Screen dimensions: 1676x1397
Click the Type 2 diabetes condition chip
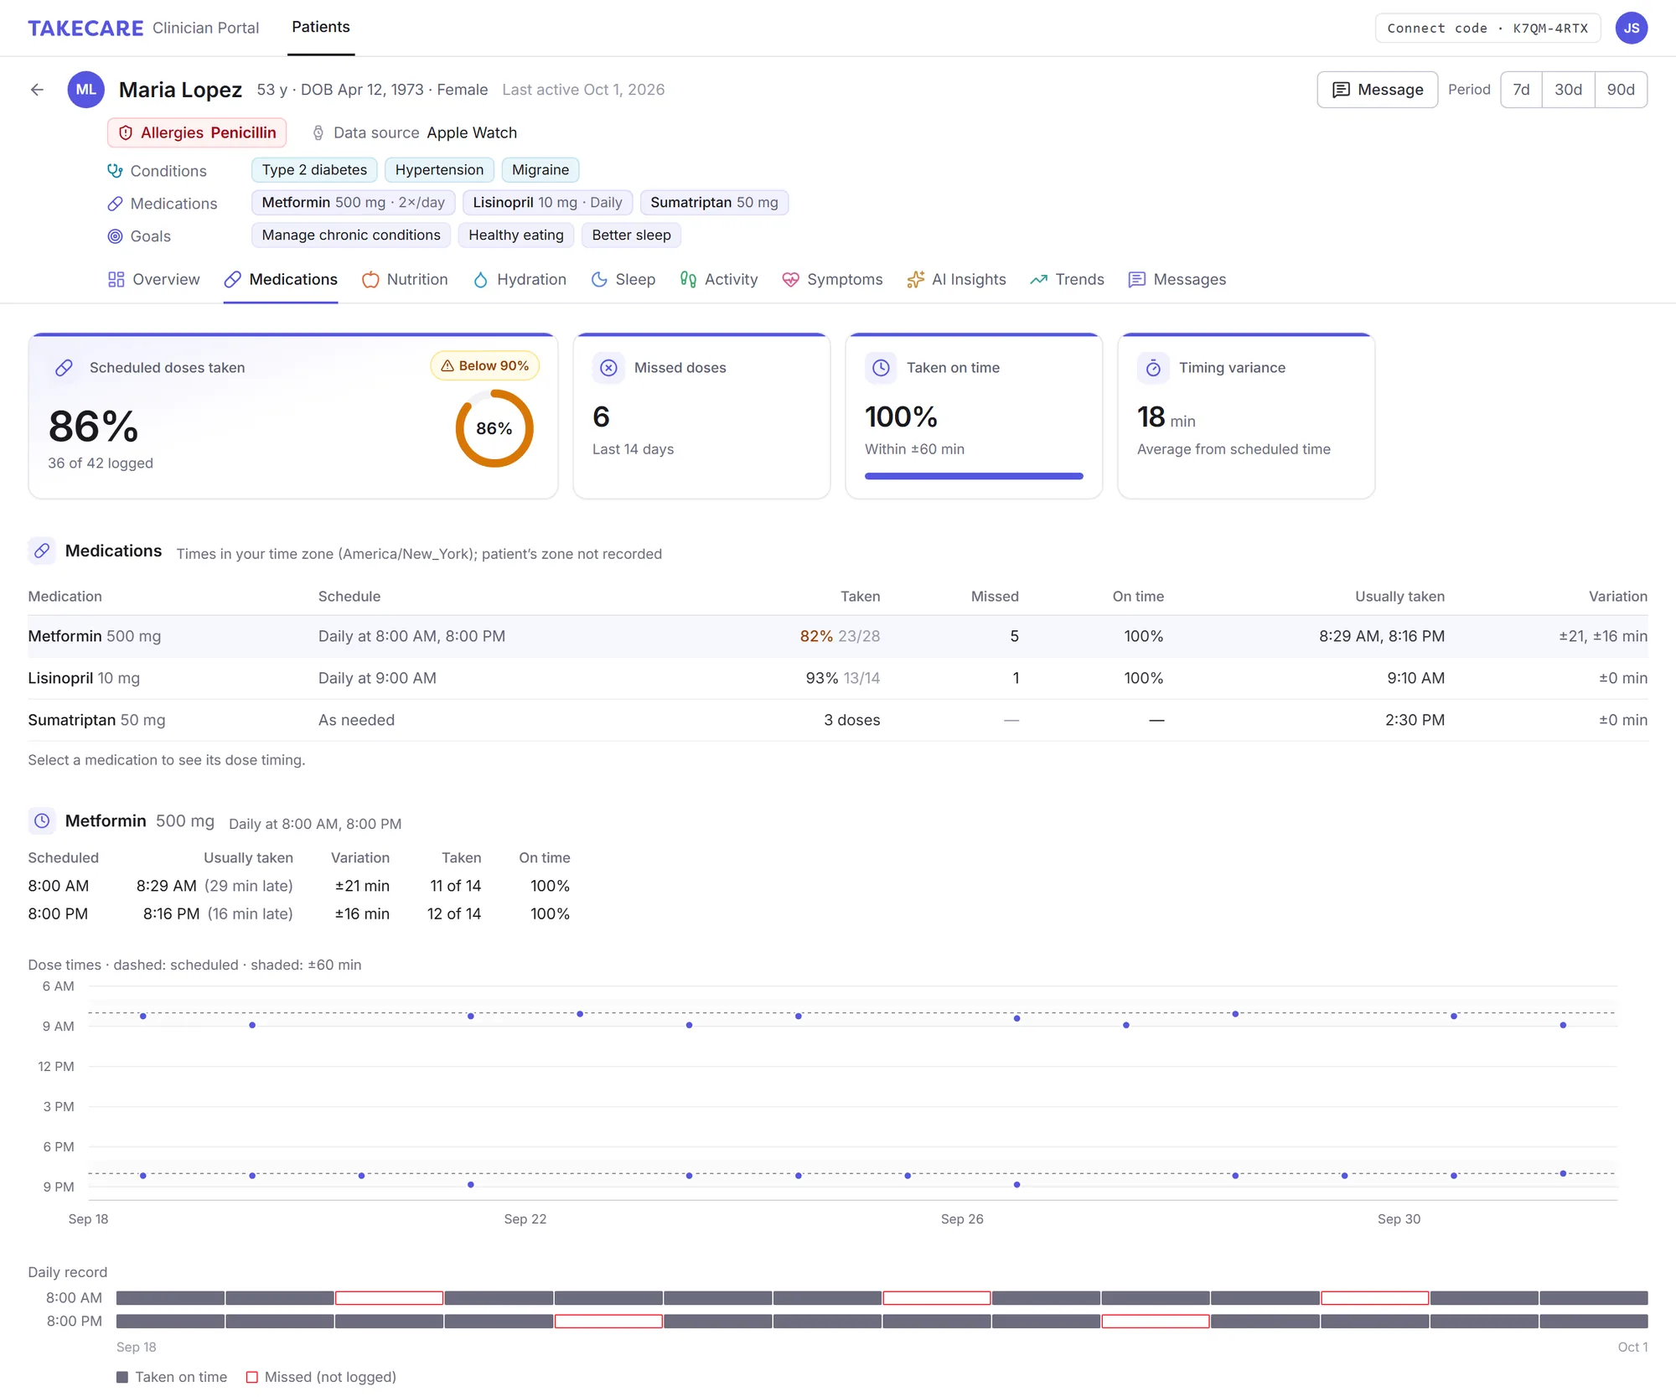(x=314, y=170)
